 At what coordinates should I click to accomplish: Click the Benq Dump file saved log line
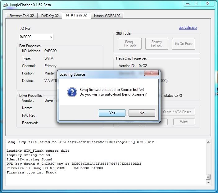[x=80, y=142]
